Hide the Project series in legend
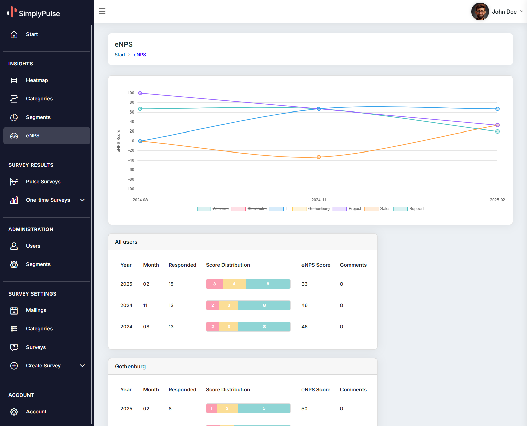Screen dimensions: 527x426 347,209
